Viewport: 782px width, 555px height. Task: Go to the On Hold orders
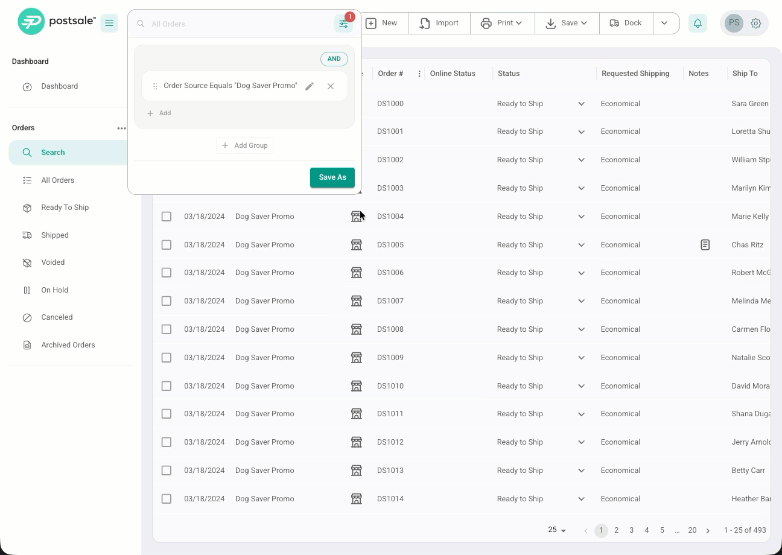[x=55, y=290]
